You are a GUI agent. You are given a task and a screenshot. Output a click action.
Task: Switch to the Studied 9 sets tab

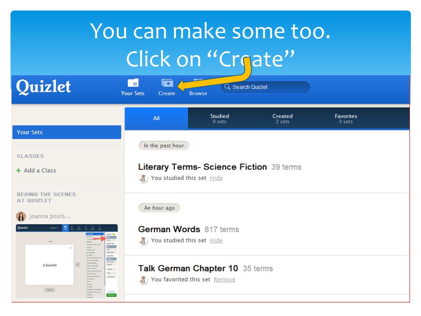[220, 118]
